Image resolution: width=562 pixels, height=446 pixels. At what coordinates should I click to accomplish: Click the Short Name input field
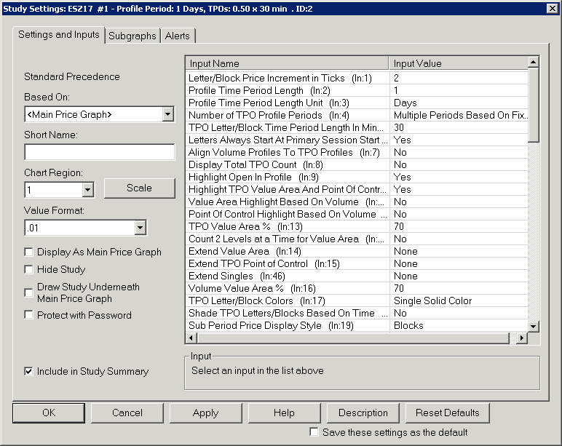click(100, 152)
